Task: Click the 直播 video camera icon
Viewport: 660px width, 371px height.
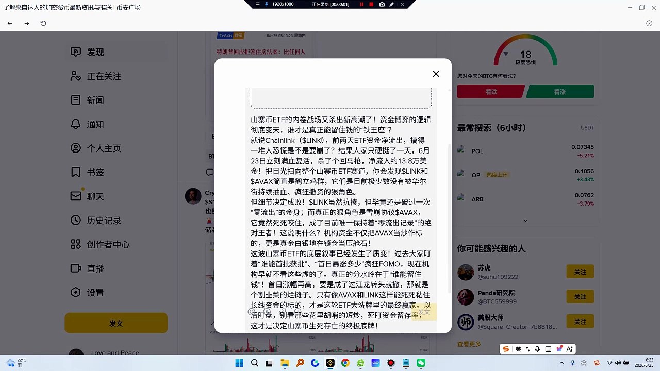Action: tap(76, 268)
